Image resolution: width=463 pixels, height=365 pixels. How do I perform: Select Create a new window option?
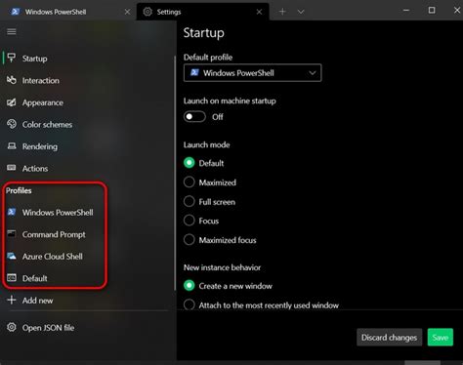pos(189,285)
